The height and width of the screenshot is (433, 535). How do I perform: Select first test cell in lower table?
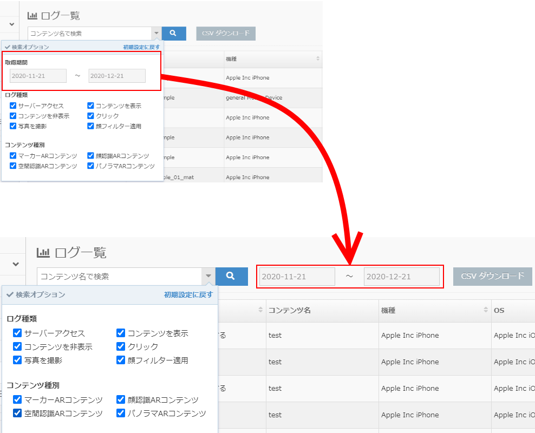(x=322, y=336)
